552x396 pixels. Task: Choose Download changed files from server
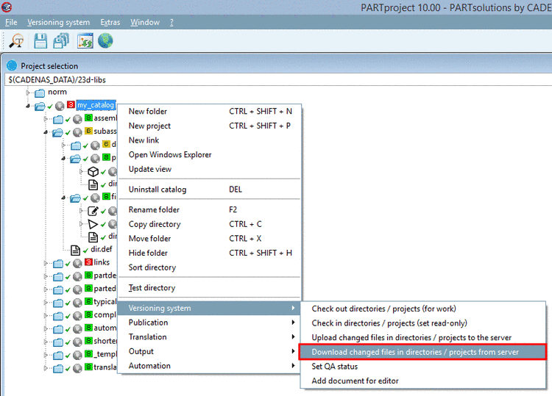(x=422, y=352)
